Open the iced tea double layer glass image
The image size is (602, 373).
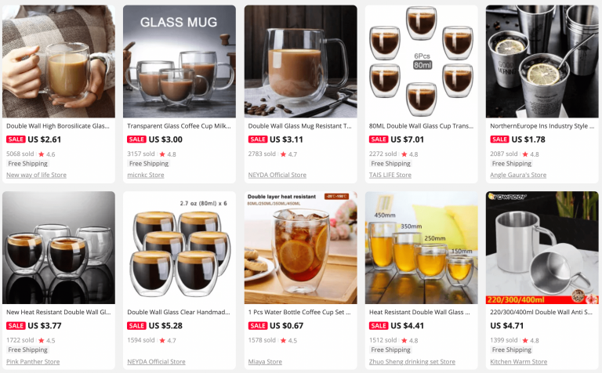(x=301, y=248)
